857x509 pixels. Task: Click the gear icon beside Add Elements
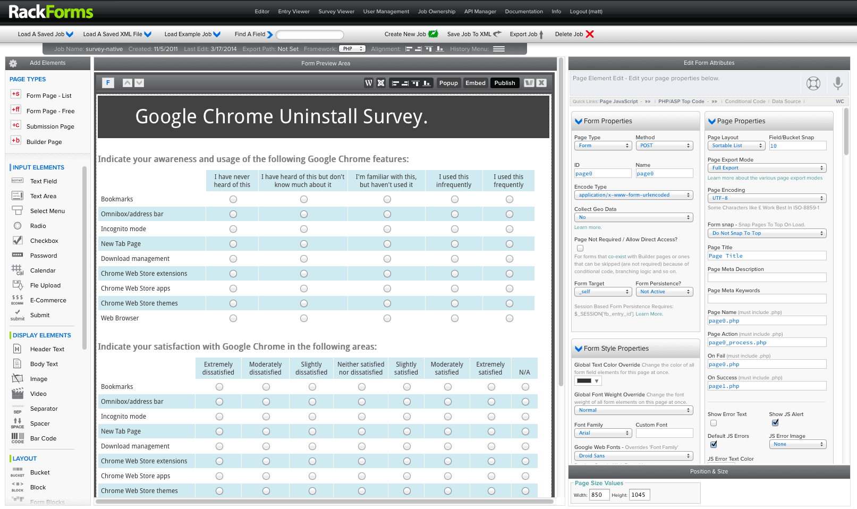pyautogui.click(x=13, y=63)
